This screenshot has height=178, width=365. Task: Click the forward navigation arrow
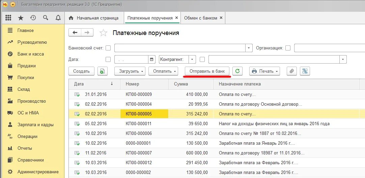[x=87, y=33]
